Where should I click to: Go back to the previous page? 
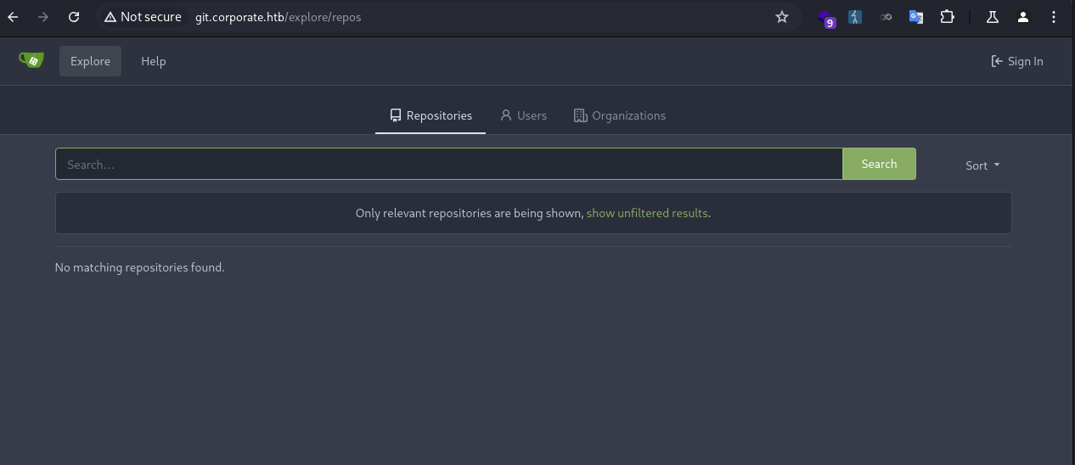coord(13,17)
